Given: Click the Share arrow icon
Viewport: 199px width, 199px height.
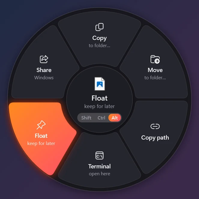Looking at the screenshot, I should click(44, 59).
